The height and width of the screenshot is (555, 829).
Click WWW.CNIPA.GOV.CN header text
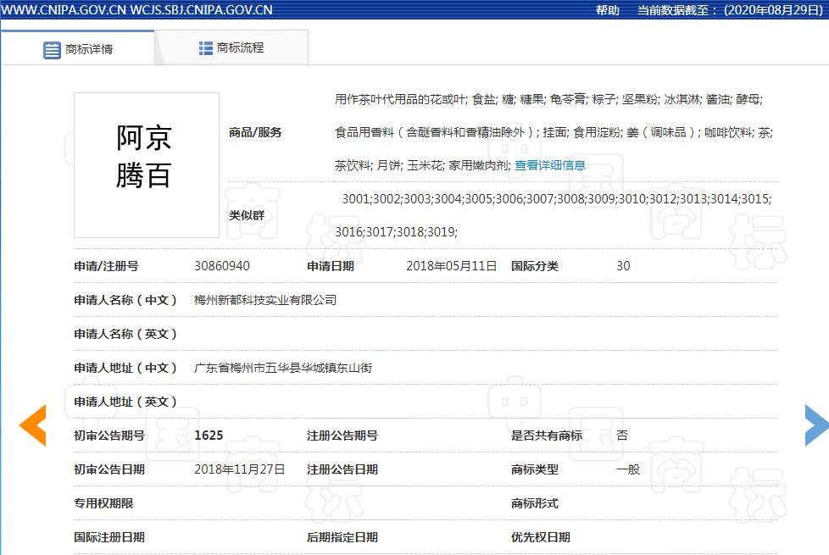click(x=64, y=10)
